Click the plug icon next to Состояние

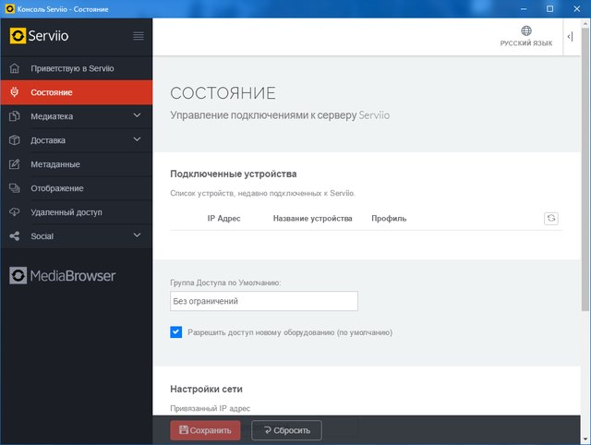point(14,92)
